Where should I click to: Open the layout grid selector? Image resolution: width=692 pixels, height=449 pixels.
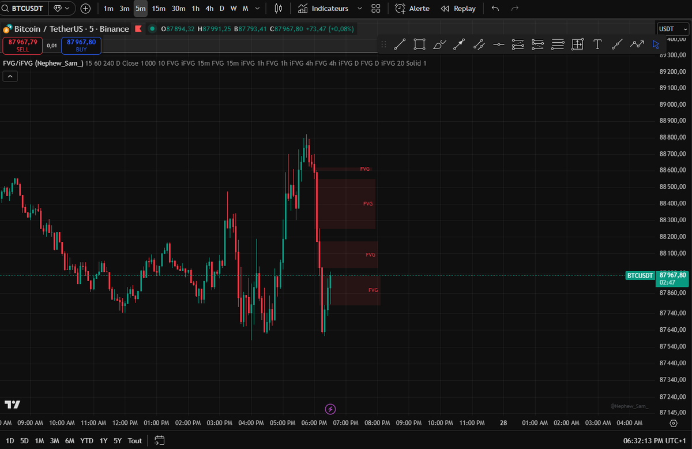click(376, 9)
